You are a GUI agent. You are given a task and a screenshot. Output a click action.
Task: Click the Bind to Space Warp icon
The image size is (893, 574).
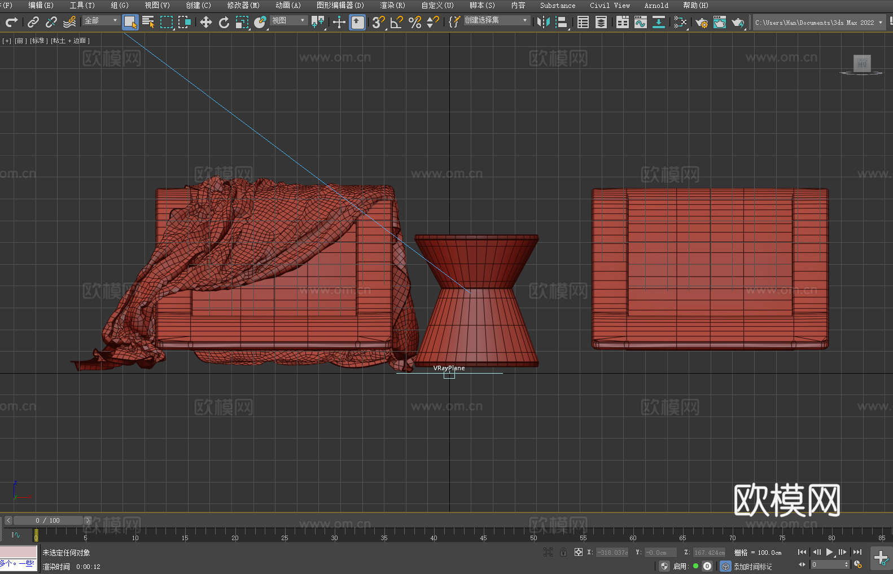click(69, 22)
